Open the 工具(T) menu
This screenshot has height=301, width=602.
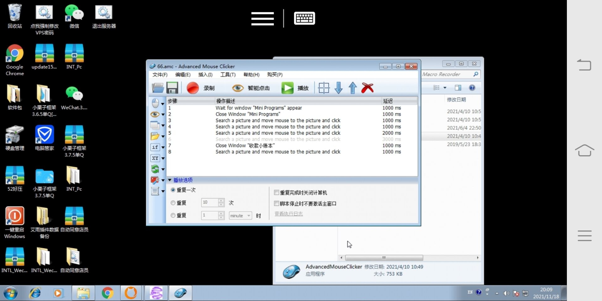point(228,75)
